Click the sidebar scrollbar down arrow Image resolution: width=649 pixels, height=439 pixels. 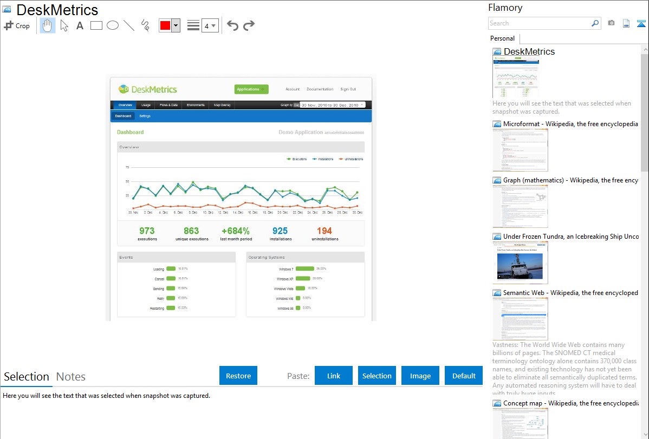click(x=645, y=435)
